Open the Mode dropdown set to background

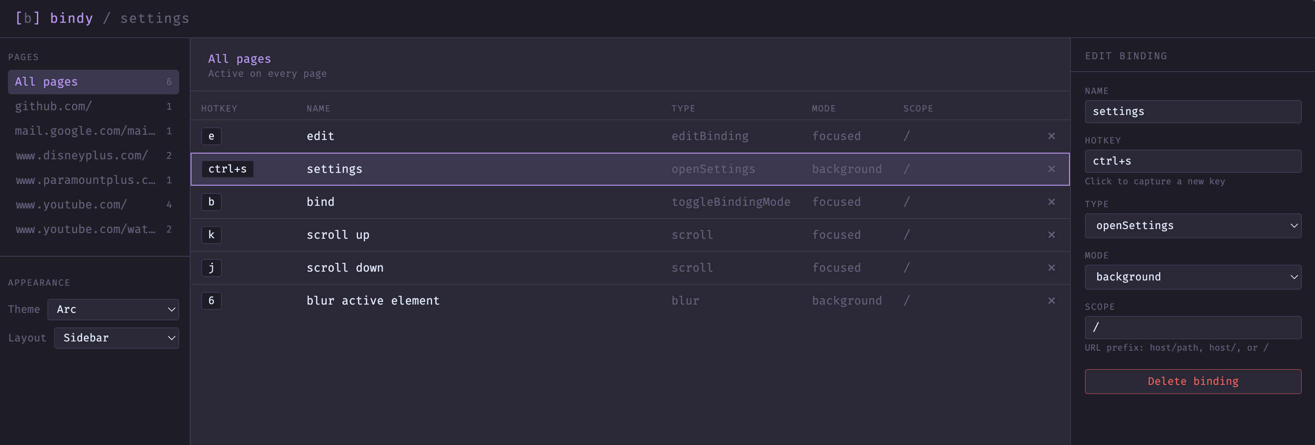1192,277
